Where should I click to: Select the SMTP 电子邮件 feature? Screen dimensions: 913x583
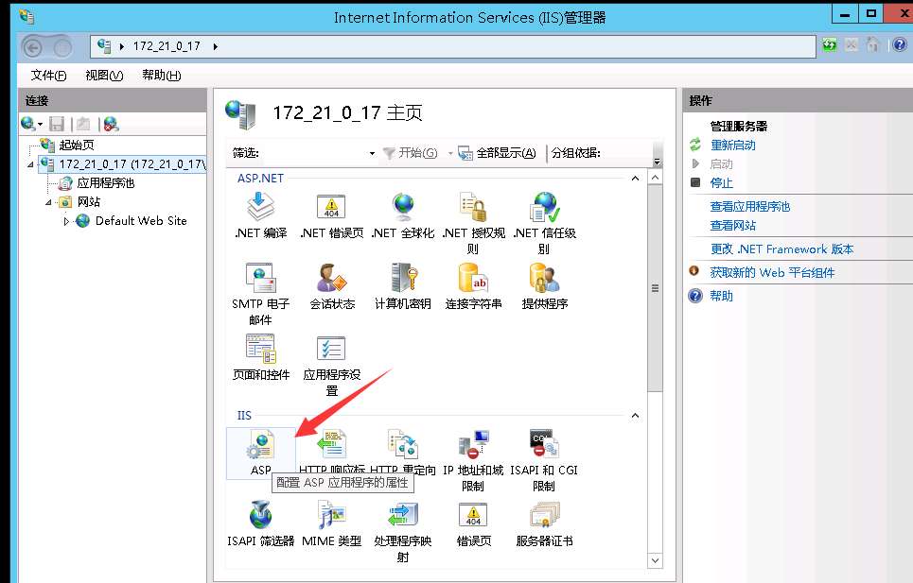tap(259, 279)
